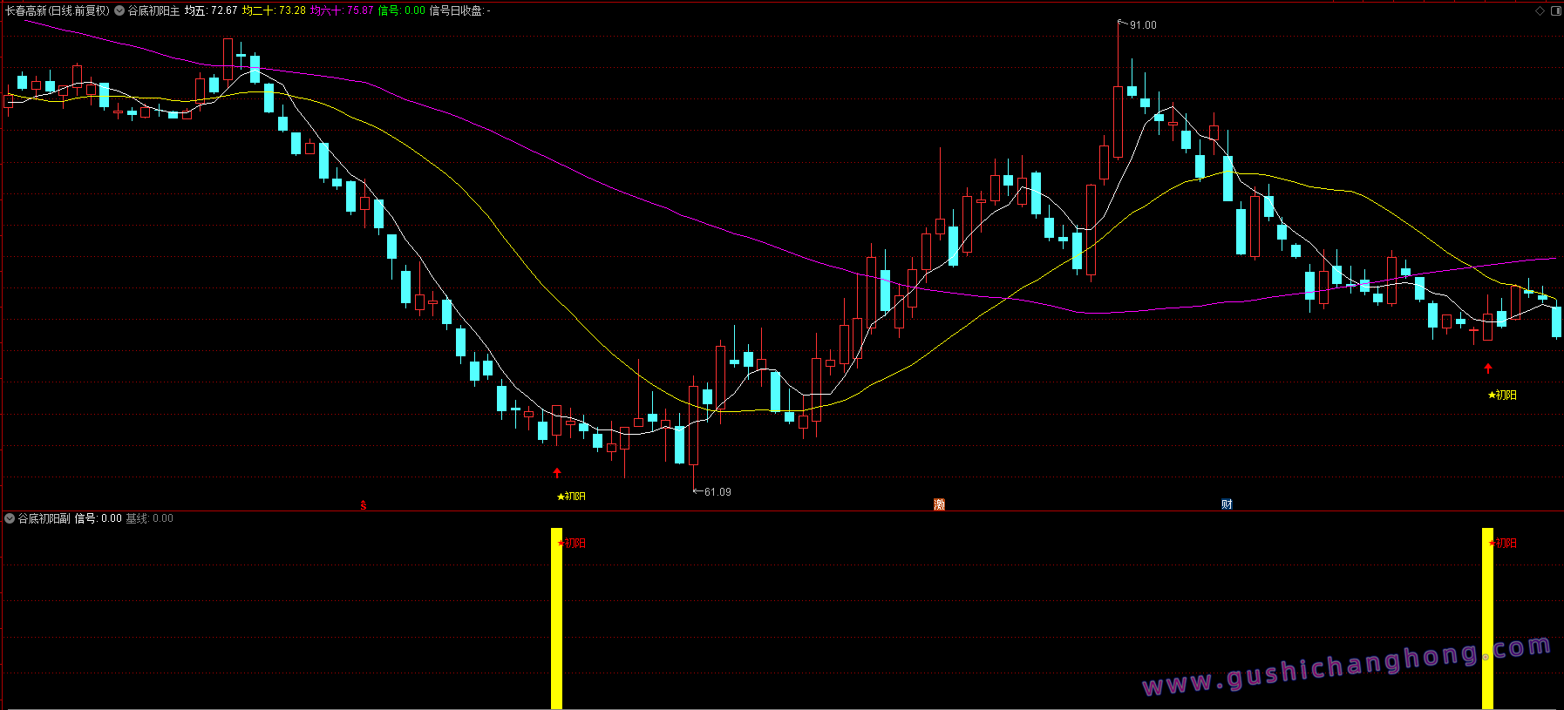The height and width of the screenshot is (710, 1564).
Task: Click the 基线: 0.00 label in the sub-chart
Action: [x=150, y=518]
